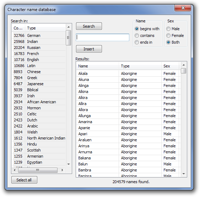Select Japanese name type in list

point(39,84)
